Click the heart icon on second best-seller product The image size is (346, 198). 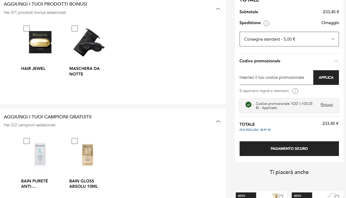[x=337, y=196]
